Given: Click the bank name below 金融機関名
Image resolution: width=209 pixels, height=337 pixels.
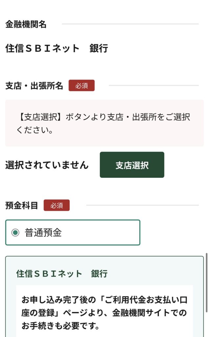Looking at the screenshot, I should click(57, 49).
